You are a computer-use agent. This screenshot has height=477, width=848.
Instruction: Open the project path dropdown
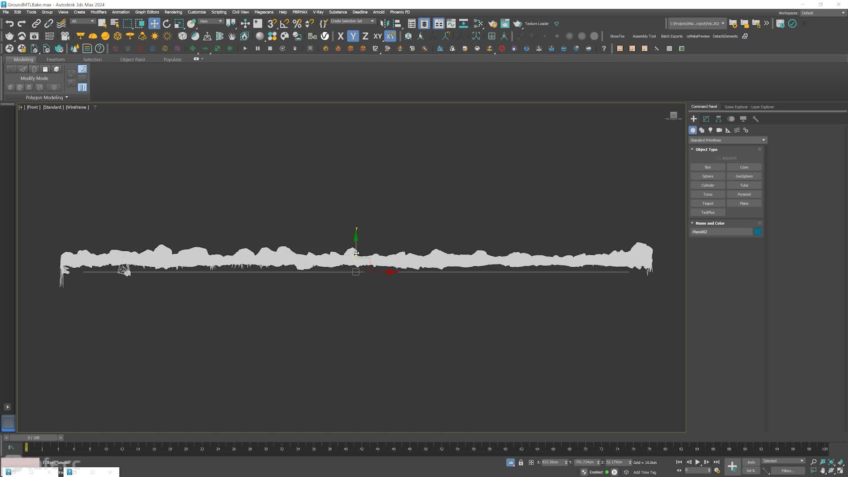tap(697, 23)
